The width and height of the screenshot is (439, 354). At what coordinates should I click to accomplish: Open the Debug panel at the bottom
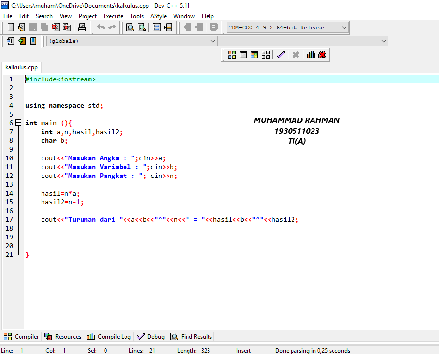tap(150, 336)
